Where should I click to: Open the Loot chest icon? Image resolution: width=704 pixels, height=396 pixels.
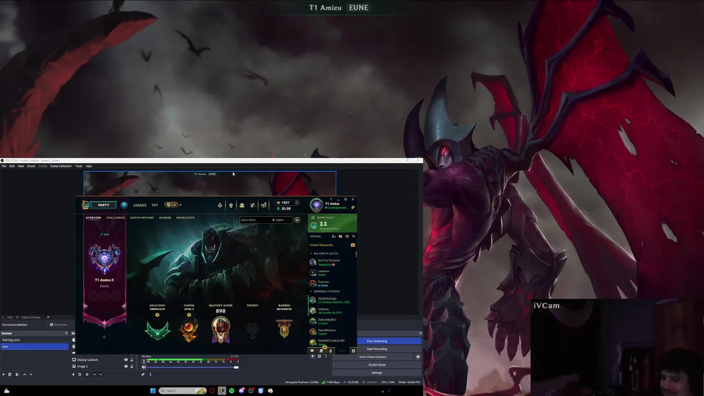coord(242,205)
